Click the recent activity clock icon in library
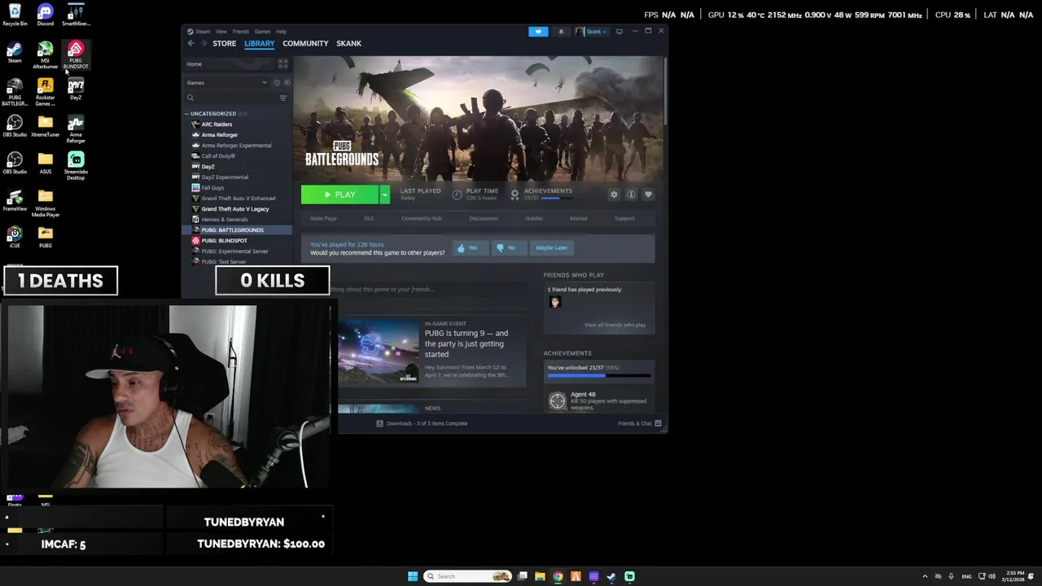Screen dimensions: 1042x586 (277, 82)
